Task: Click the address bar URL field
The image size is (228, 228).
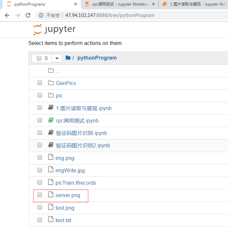Action: click(x=110, y=15)
